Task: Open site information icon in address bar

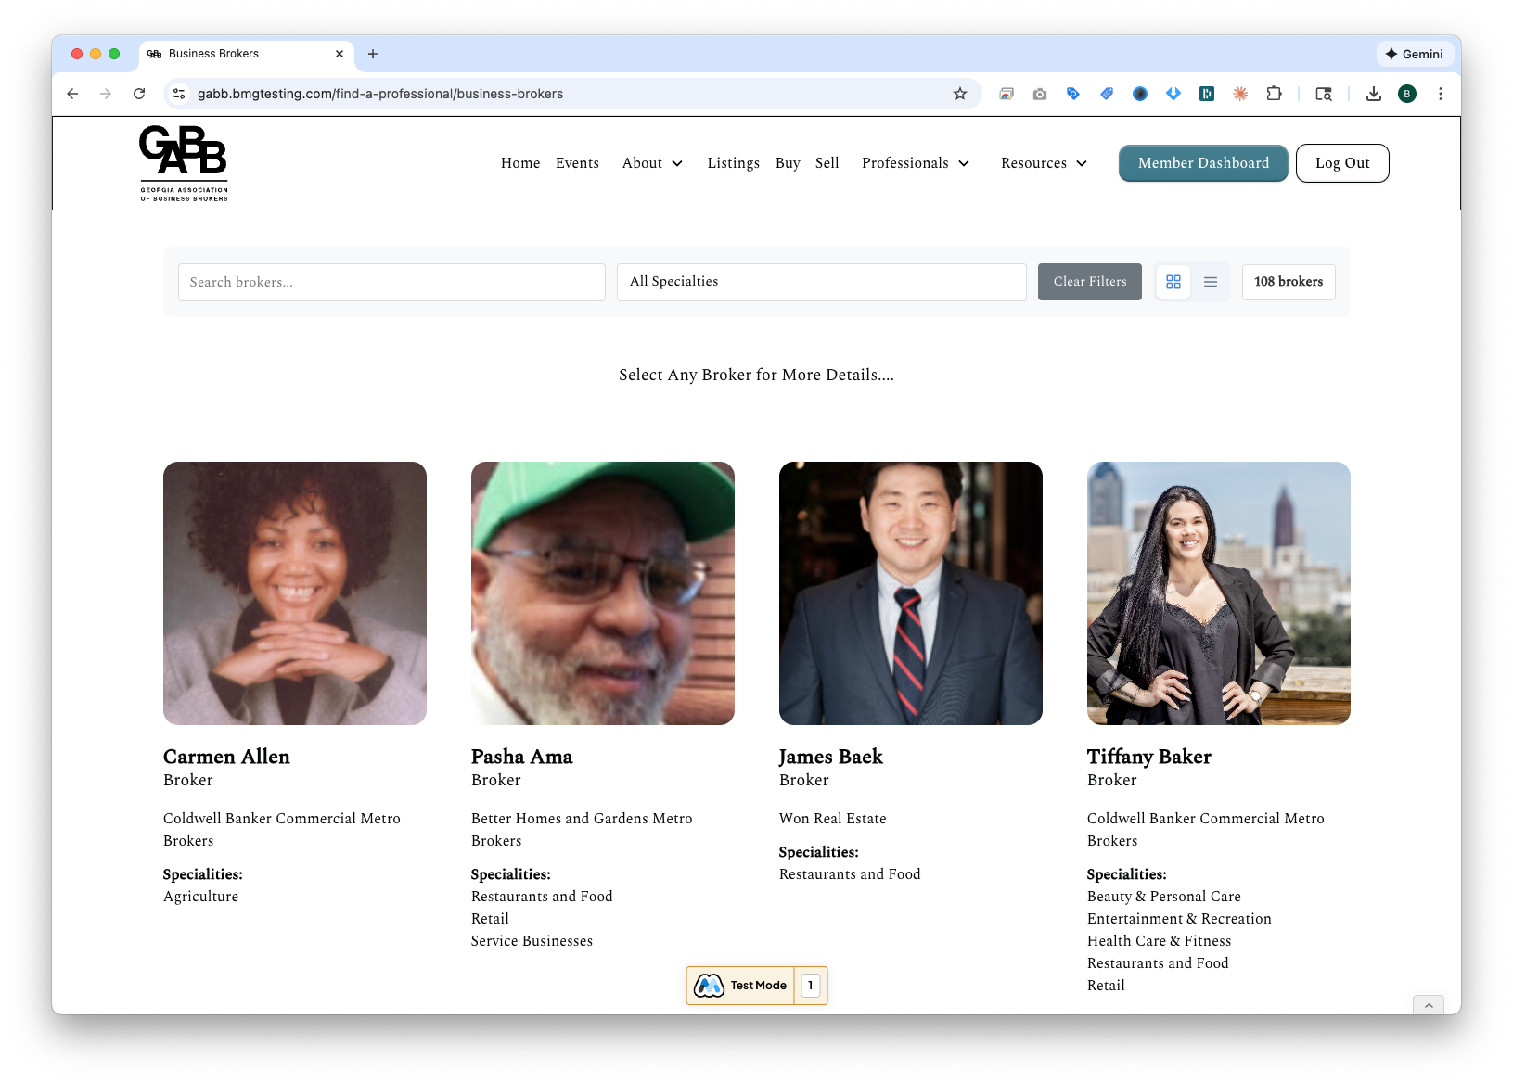Action: pos(180,94)
